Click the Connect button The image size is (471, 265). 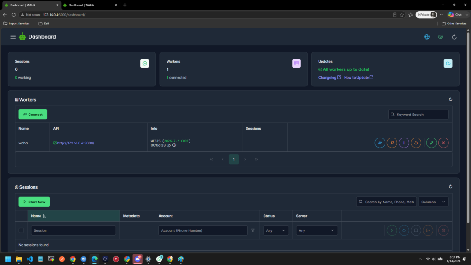(33, 115)
